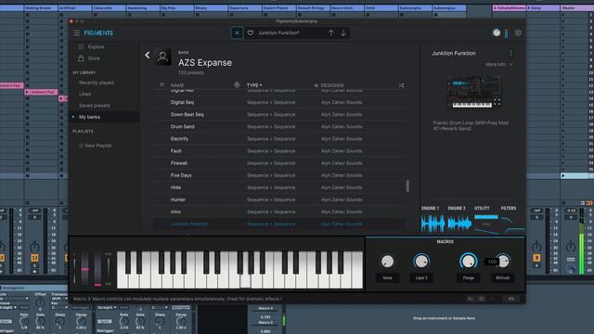This screenshot has height=334, width=594.
Task: Click the pitch bend wheel beside the keyboard
Action: pos(84,268)
